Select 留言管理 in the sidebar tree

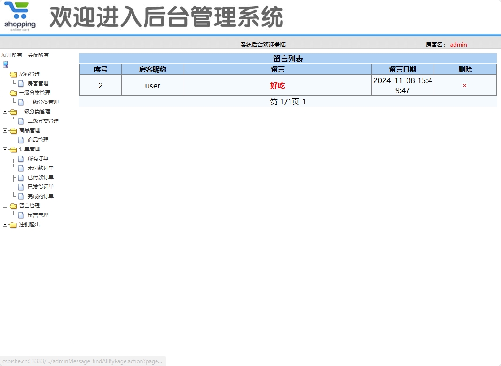click(x=37, y=215)
